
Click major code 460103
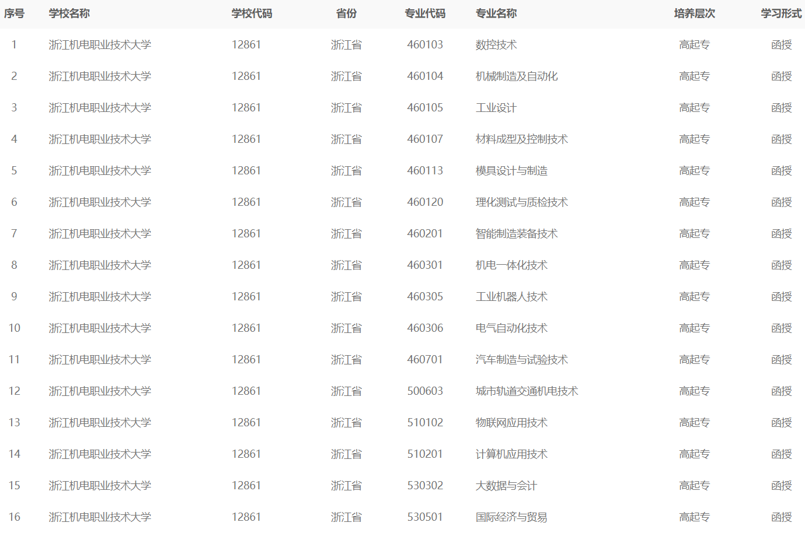425,45
